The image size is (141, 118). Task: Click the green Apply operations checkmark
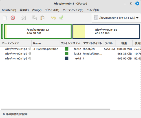click(61, 18)
